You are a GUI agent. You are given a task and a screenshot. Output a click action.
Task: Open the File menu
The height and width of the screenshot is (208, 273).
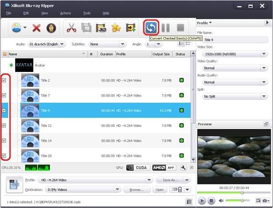coord(9,13)
